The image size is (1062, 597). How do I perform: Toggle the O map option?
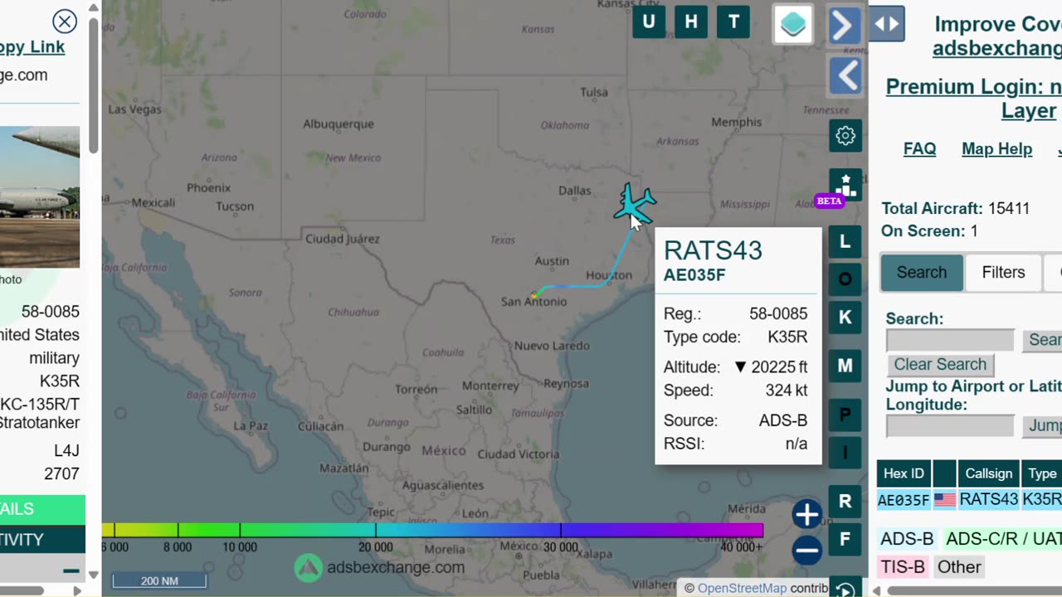click(x=845, y=279)
